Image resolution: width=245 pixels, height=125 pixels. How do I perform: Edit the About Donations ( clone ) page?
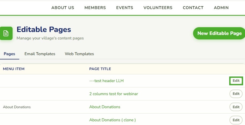[236, 120]
